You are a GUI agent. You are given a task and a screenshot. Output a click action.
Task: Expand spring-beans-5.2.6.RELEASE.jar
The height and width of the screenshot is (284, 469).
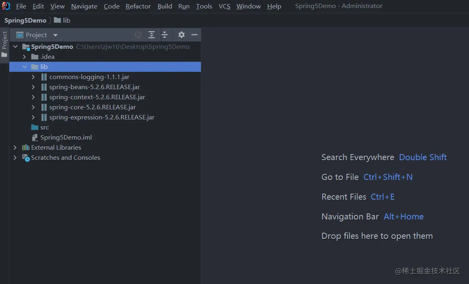pos(33,87)
